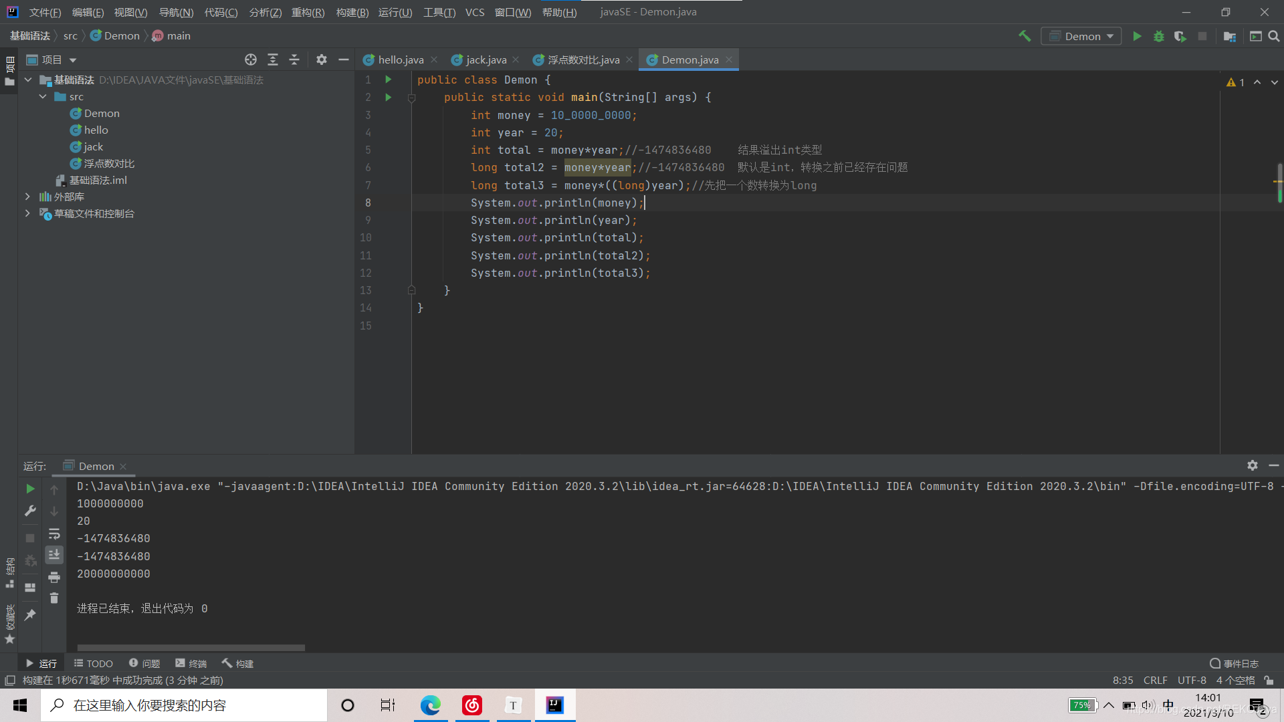Viewport: 1284px width, 722px height.
Task: Toggle scroll-to-end in the run console
Action: tap(54, 554)
